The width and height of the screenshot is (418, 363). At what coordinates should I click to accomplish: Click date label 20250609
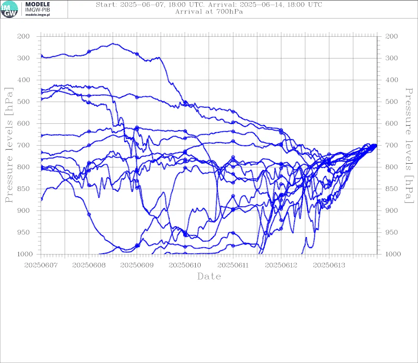[x=137, y=265]
